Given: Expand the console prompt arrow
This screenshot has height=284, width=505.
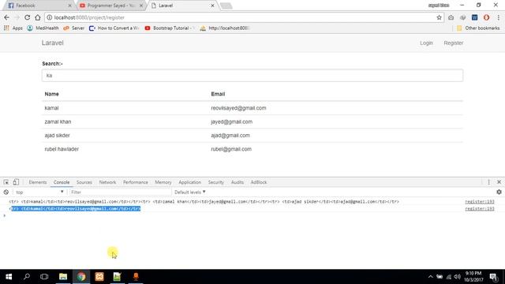Looking at the screenshot, I should point(5,215).
